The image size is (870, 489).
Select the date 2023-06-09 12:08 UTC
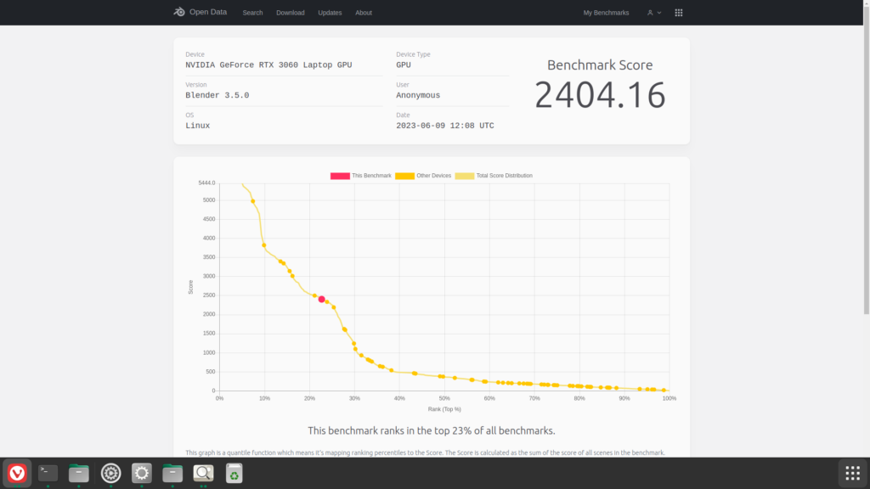(x=445, y=126)
